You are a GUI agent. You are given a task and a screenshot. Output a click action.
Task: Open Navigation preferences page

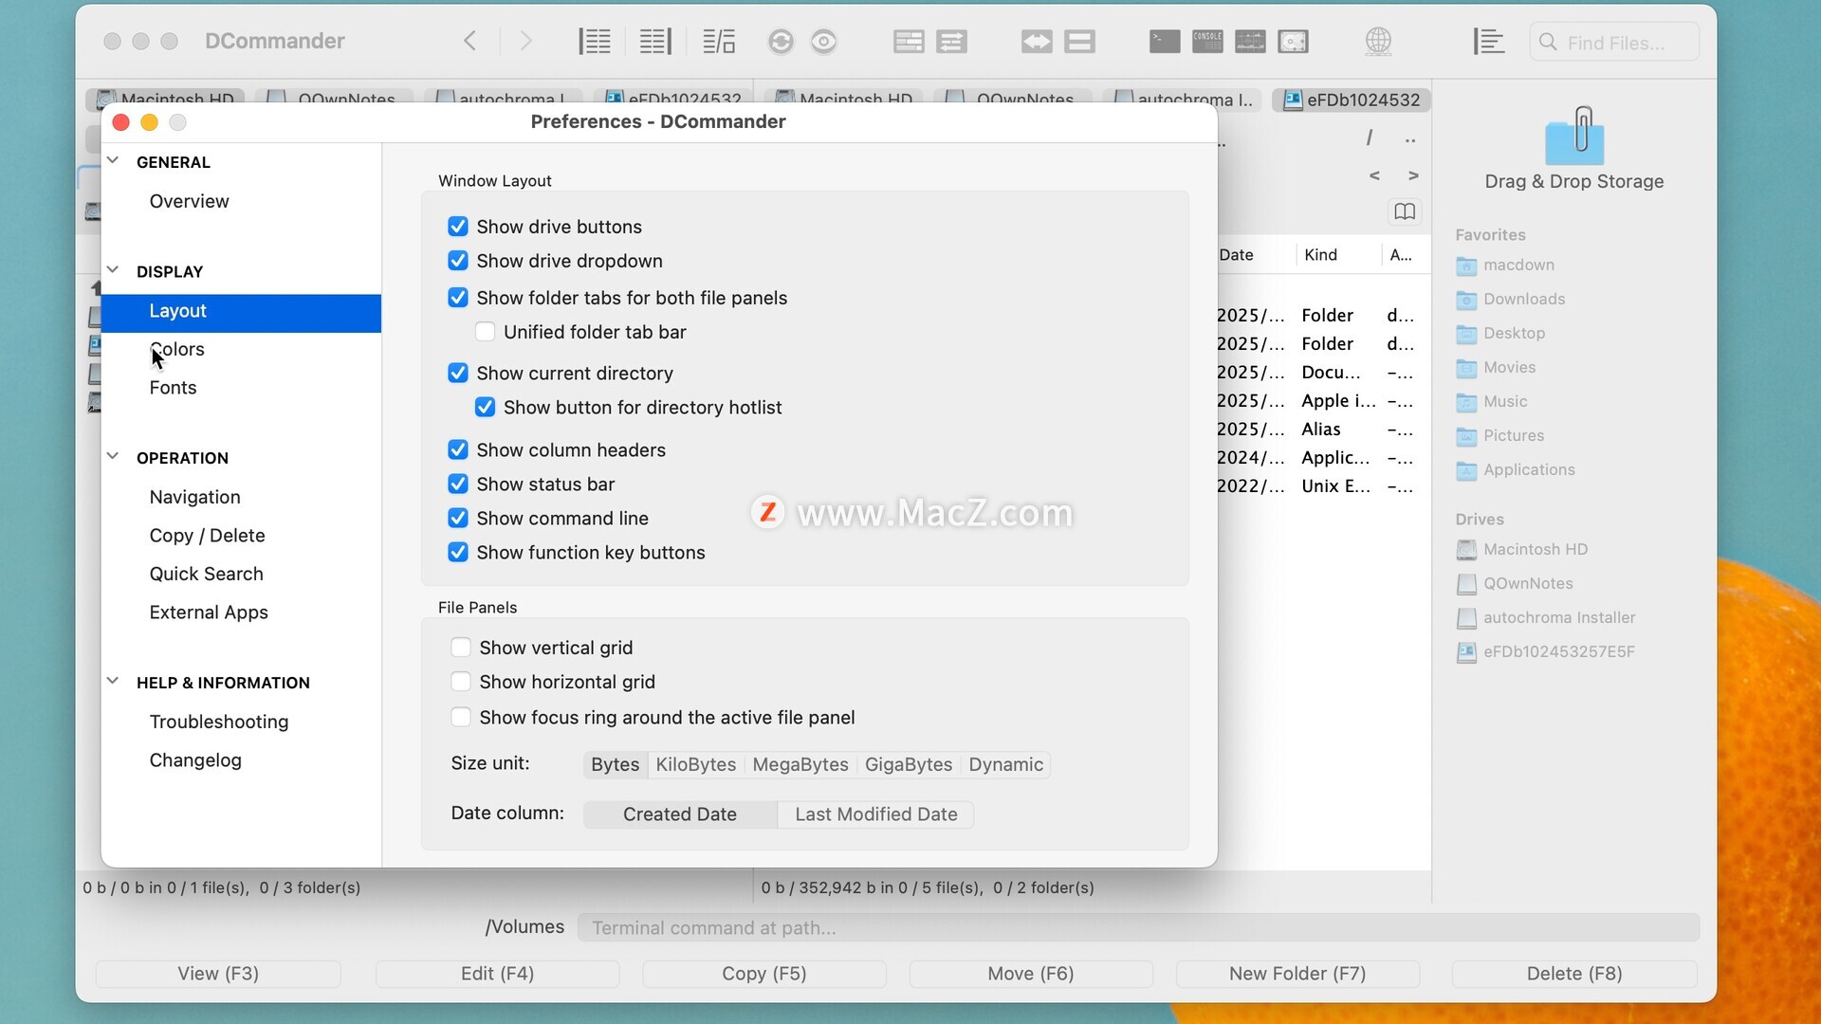coord(194,497)
